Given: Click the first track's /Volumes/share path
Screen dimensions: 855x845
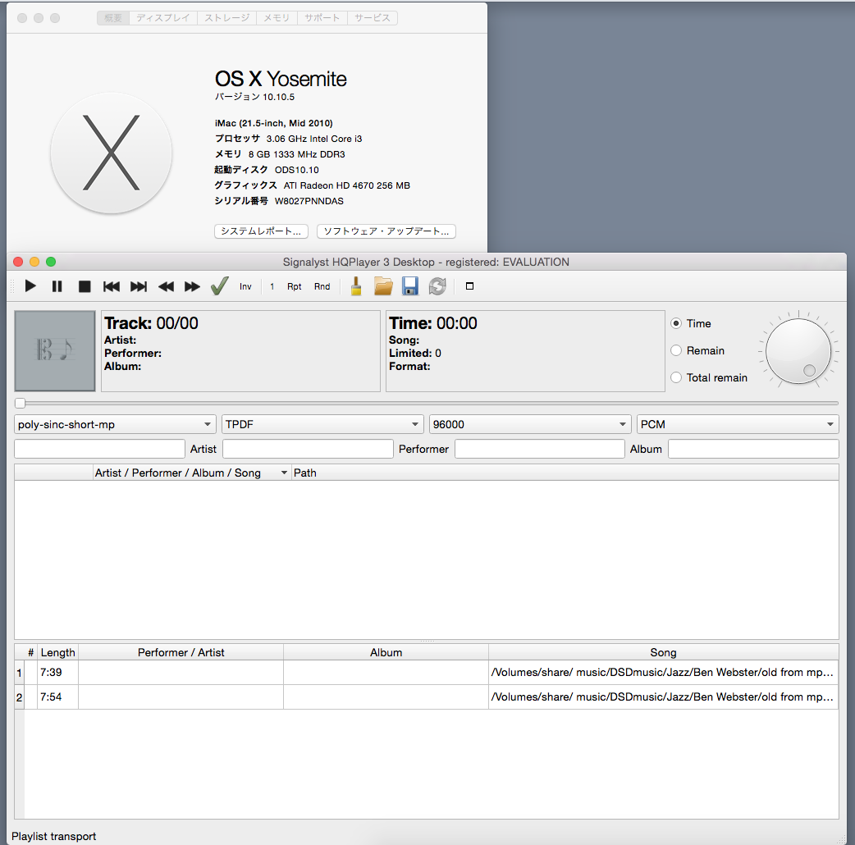Looking at the screenshot, I should pos(662,673).
